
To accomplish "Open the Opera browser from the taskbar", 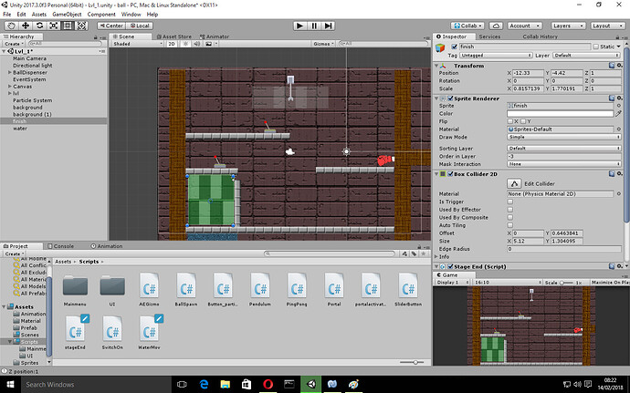I will pyautogui.click(x=269, y=384).
